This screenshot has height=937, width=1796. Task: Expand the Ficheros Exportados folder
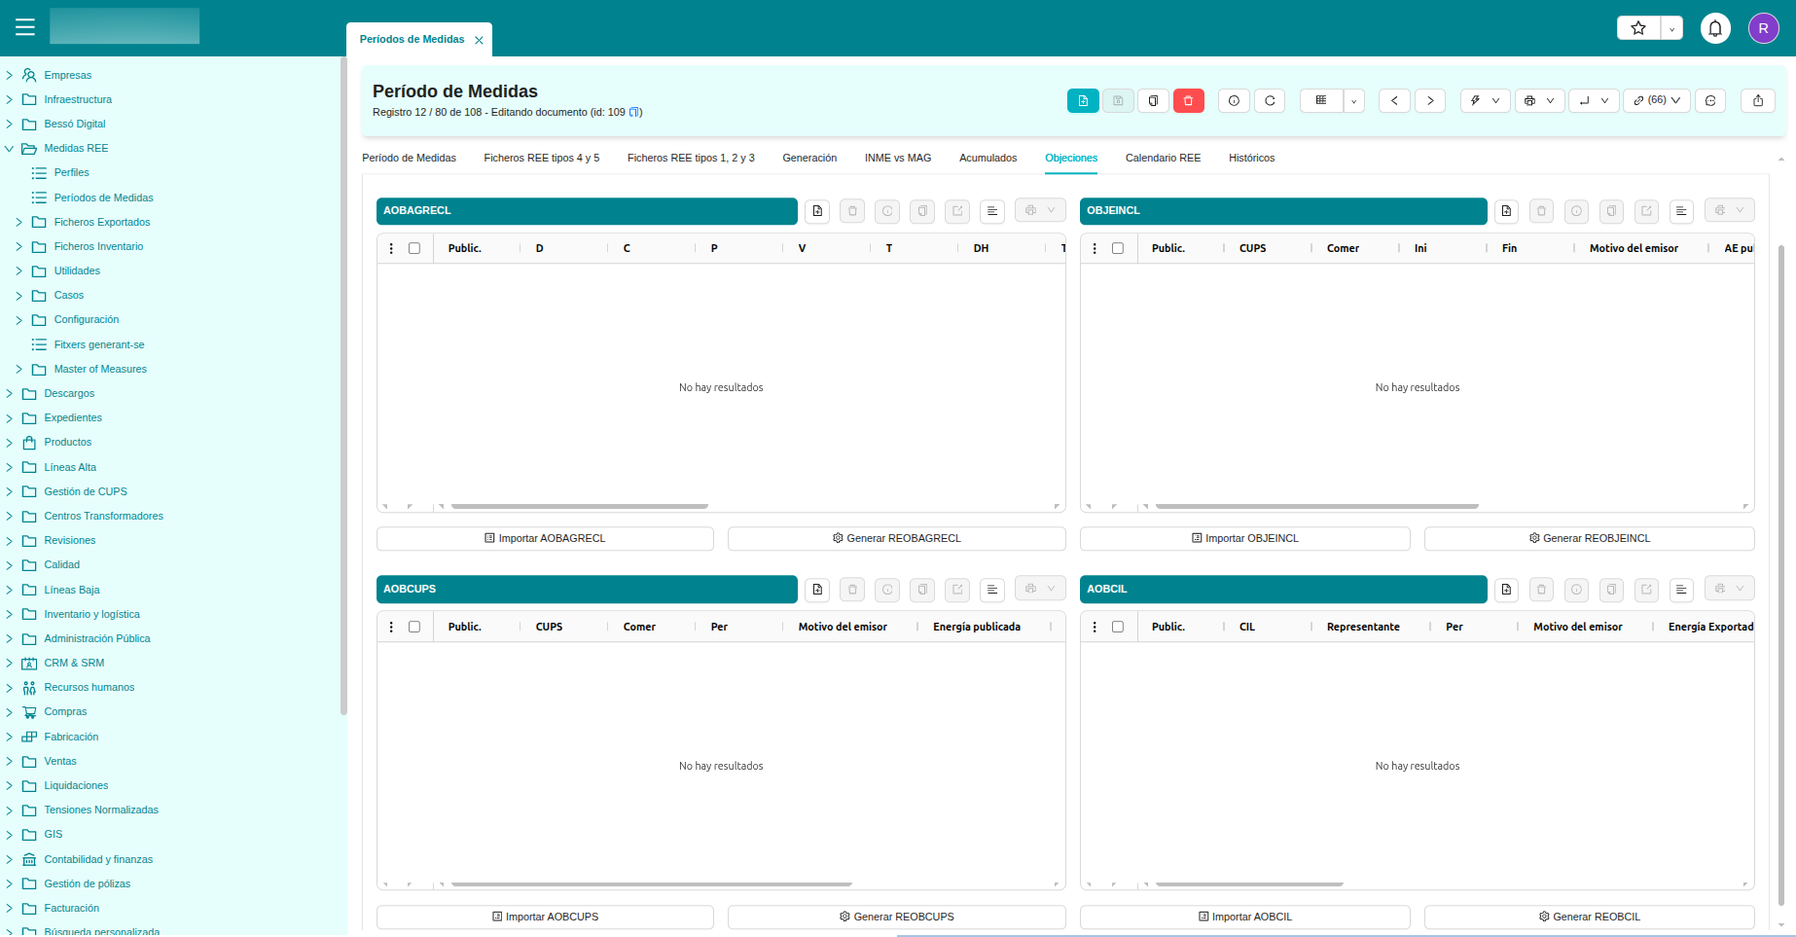coord(18,222)
